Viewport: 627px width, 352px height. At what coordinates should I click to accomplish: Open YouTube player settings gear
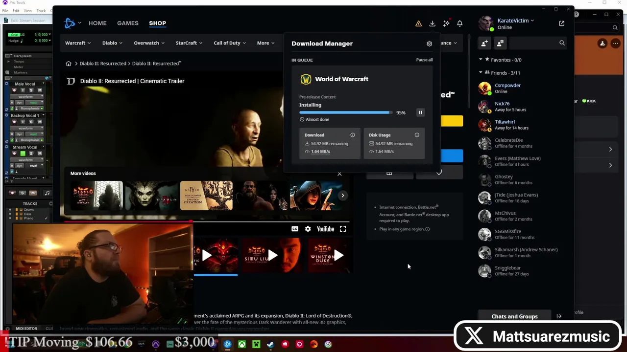tap(308, 229)
